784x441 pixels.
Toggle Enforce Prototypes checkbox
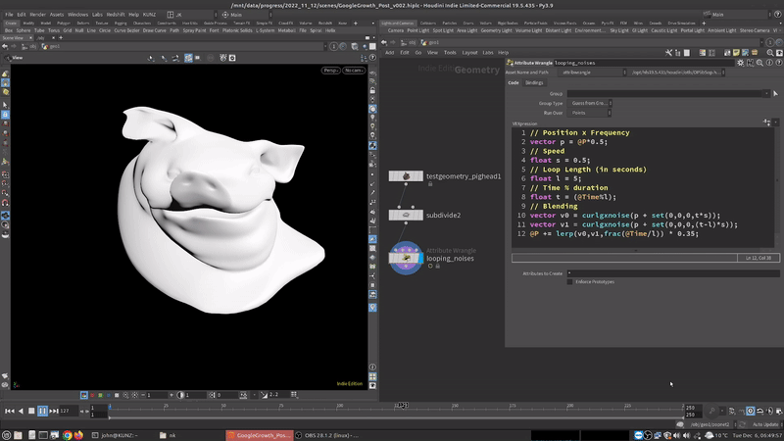[570, 281]
